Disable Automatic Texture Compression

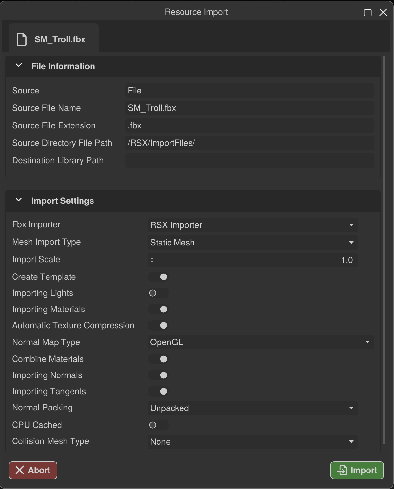point(158,325)
